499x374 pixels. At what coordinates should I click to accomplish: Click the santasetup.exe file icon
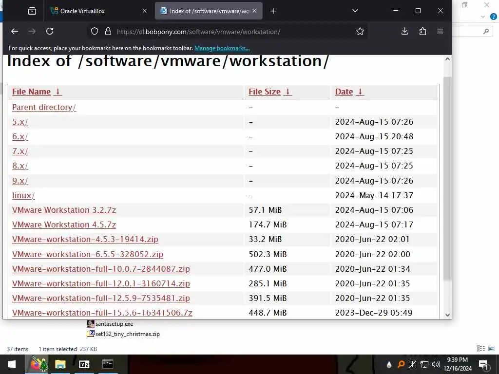tap(90, 324)
